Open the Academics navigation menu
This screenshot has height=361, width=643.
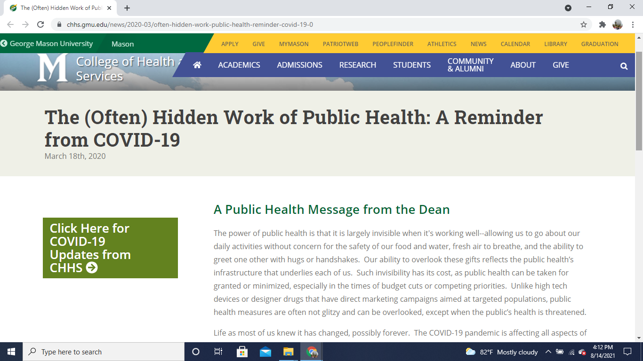tap(239, 65)
